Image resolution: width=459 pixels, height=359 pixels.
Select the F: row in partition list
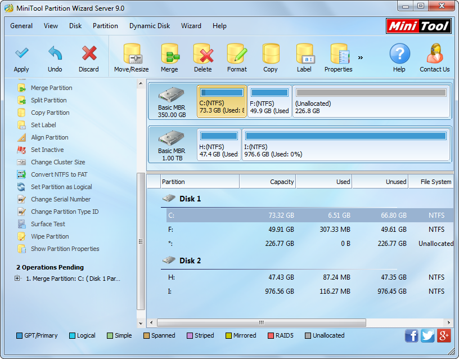tap(310, 229)
